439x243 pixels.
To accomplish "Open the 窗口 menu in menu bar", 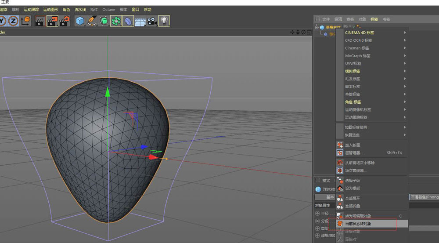I will [x=136, y=9].
